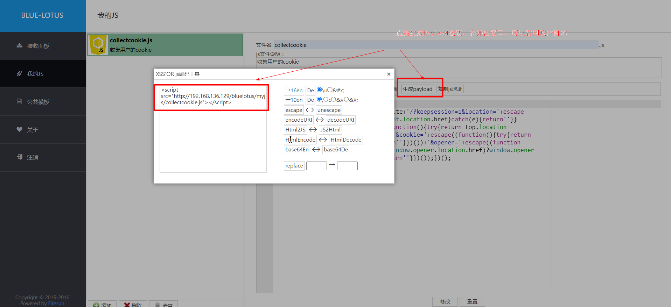The image size is (671, 307).
Task: Select the collectcookie.js file name text
Action: [131, 40]
